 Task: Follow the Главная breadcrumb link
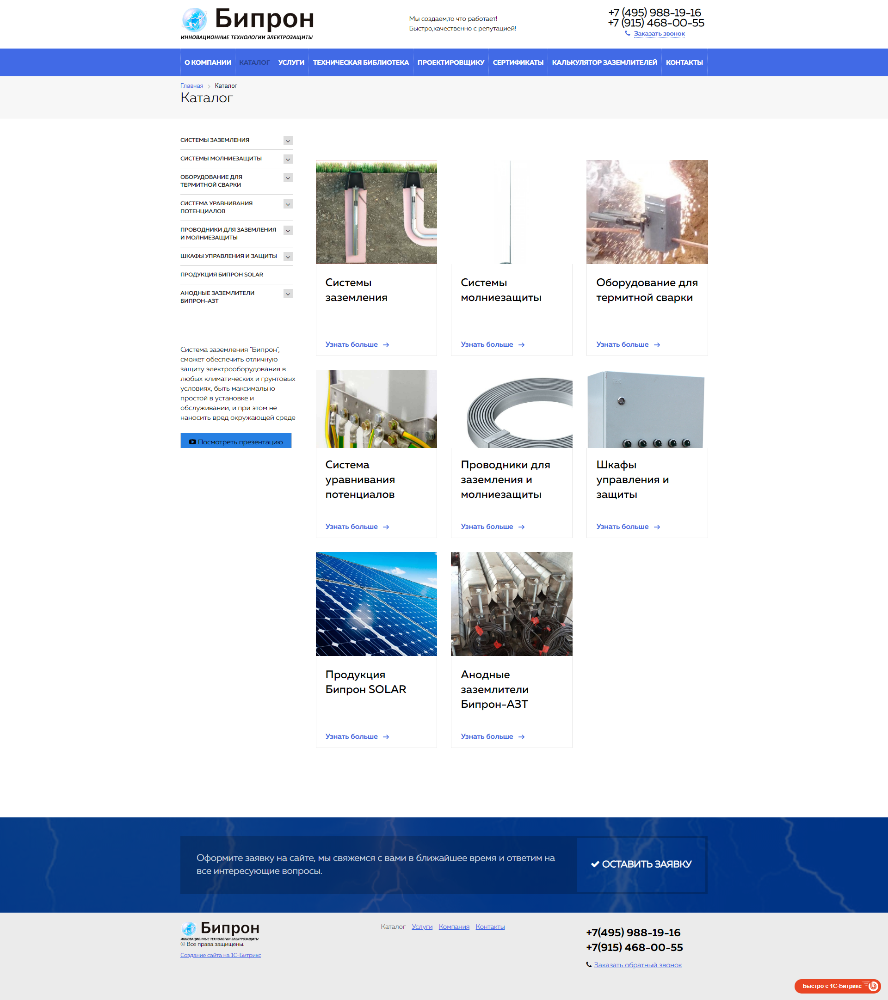191,86
